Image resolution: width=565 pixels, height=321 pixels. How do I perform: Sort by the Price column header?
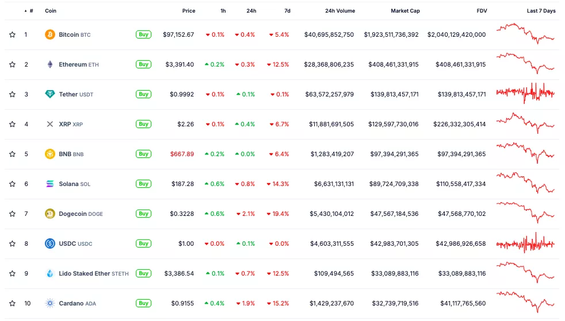pyautogui.click(x=189, y=11)
